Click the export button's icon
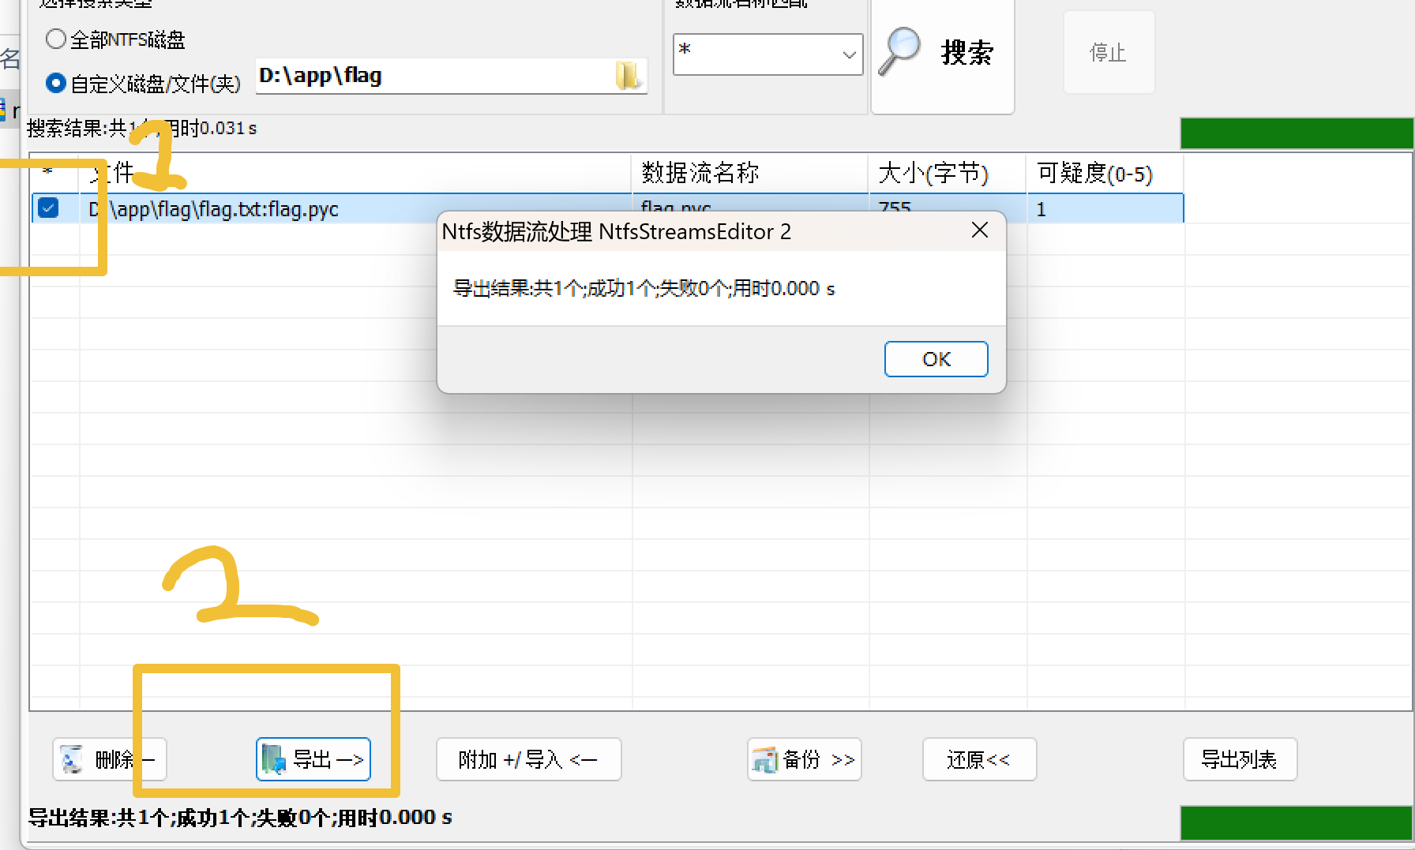The image size is (1415, 850). (273, 759)
